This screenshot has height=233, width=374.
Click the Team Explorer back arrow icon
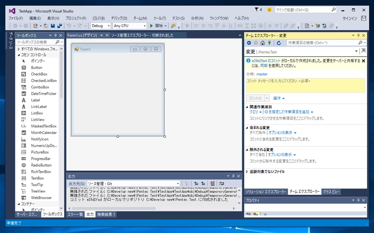[x=249, y=43]
